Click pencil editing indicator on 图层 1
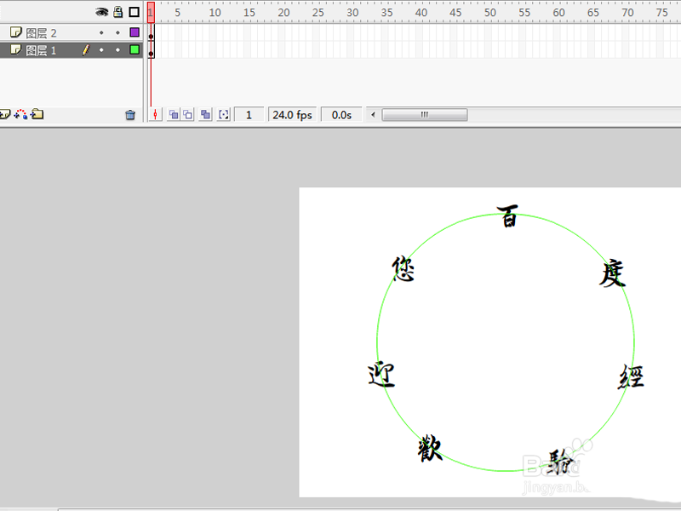Image resolution: width=681 pixels, height=511 pixels. click(x=86, y=50)
